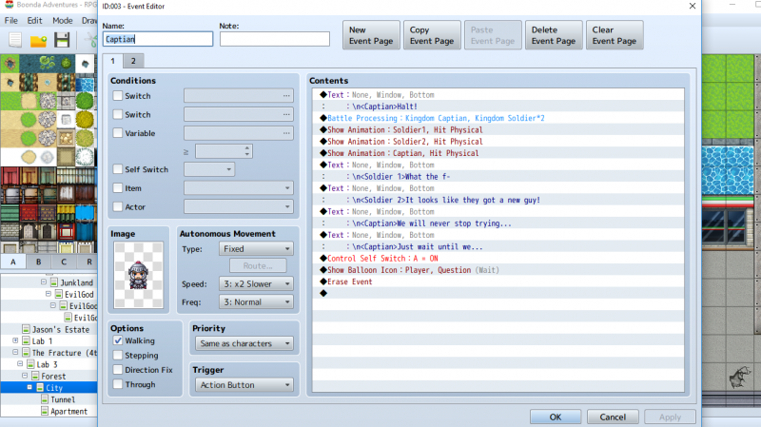Click the Jason's Estate map icon

27,329
